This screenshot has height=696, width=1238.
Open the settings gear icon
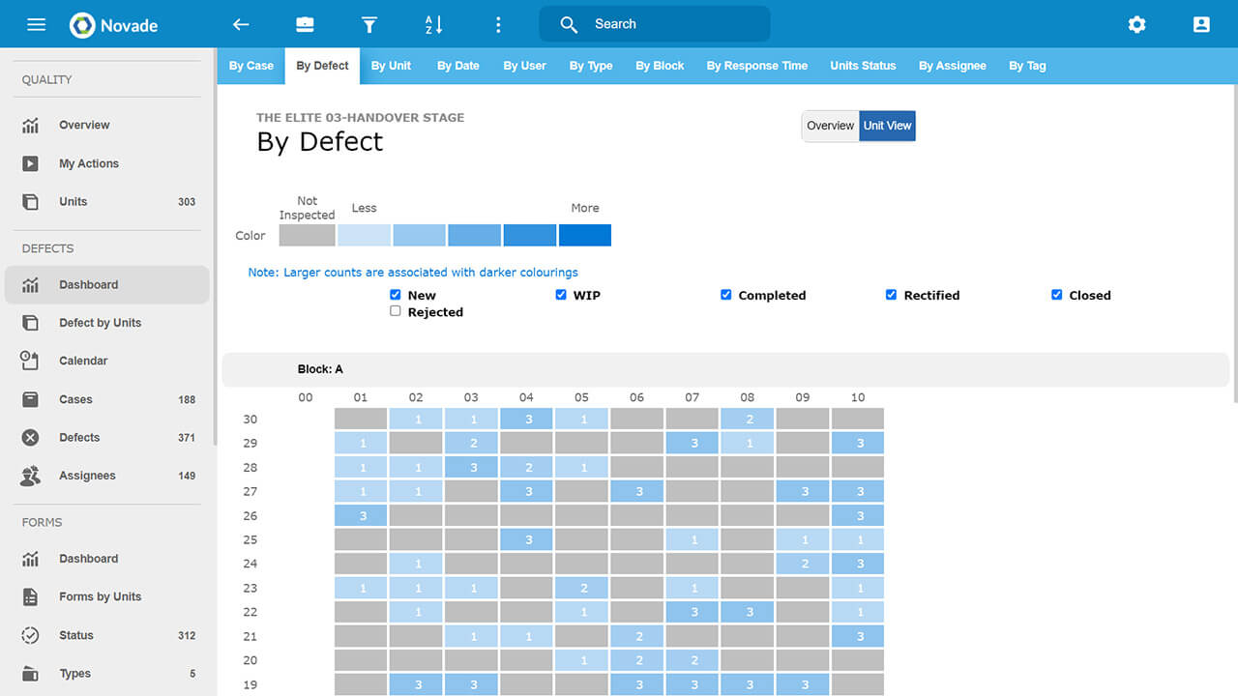1136,25
